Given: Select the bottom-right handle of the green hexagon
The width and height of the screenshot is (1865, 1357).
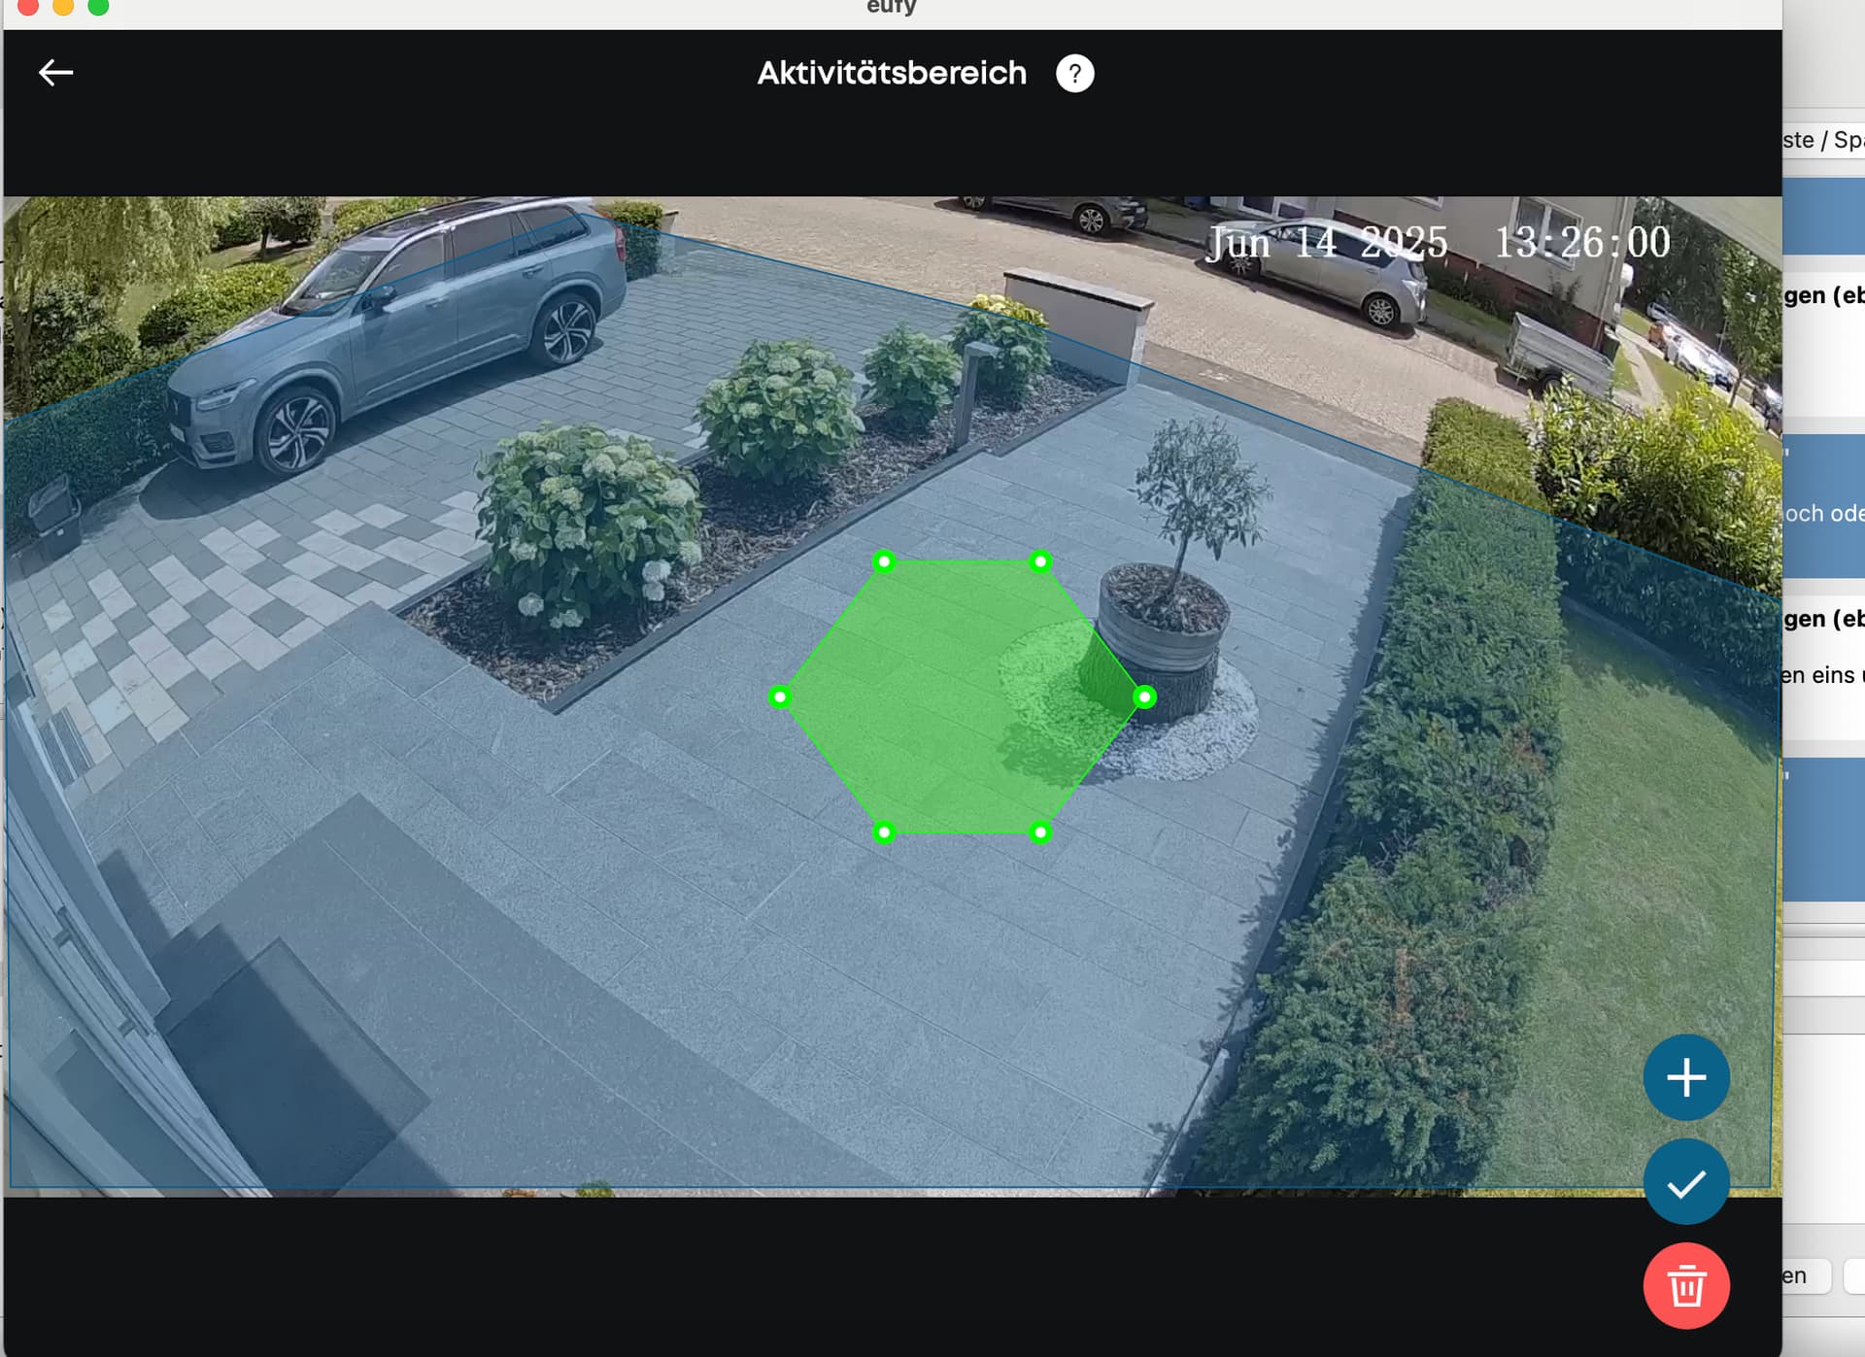Looking at the screenshot, I should 1040,831.
